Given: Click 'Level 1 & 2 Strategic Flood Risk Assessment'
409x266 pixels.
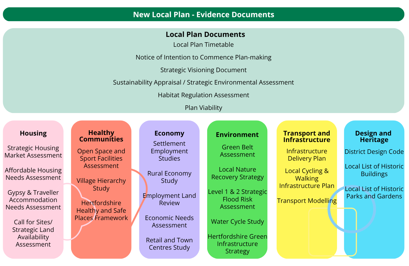Looking at the screenshot, I should point(237,199).
